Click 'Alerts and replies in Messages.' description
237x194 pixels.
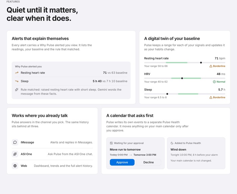tap(71, 143)
